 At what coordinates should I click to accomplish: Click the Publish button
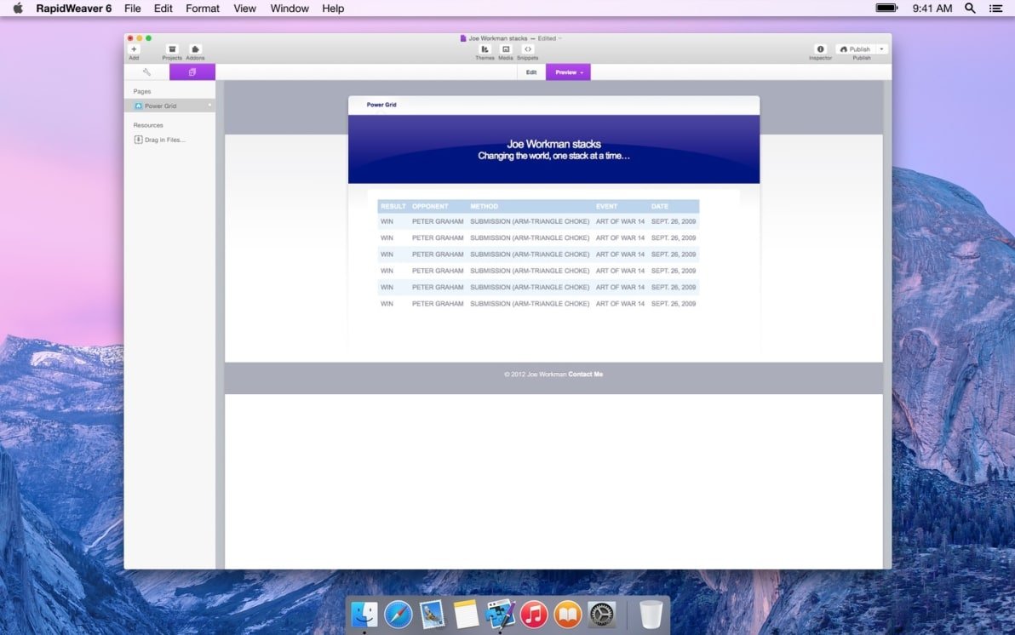click(x=855, y=49)
